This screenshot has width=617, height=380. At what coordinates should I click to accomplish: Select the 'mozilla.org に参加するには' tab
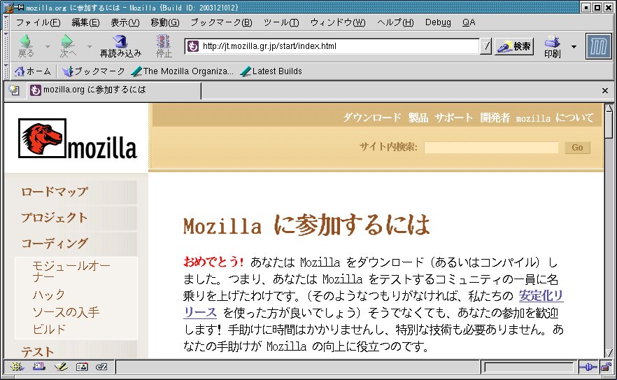pyautogui.click(x=114, y=90)
